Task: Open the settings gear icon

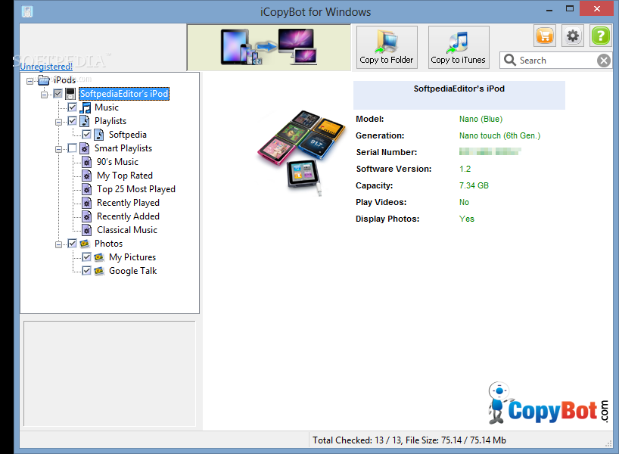Action: click(573, 36)
